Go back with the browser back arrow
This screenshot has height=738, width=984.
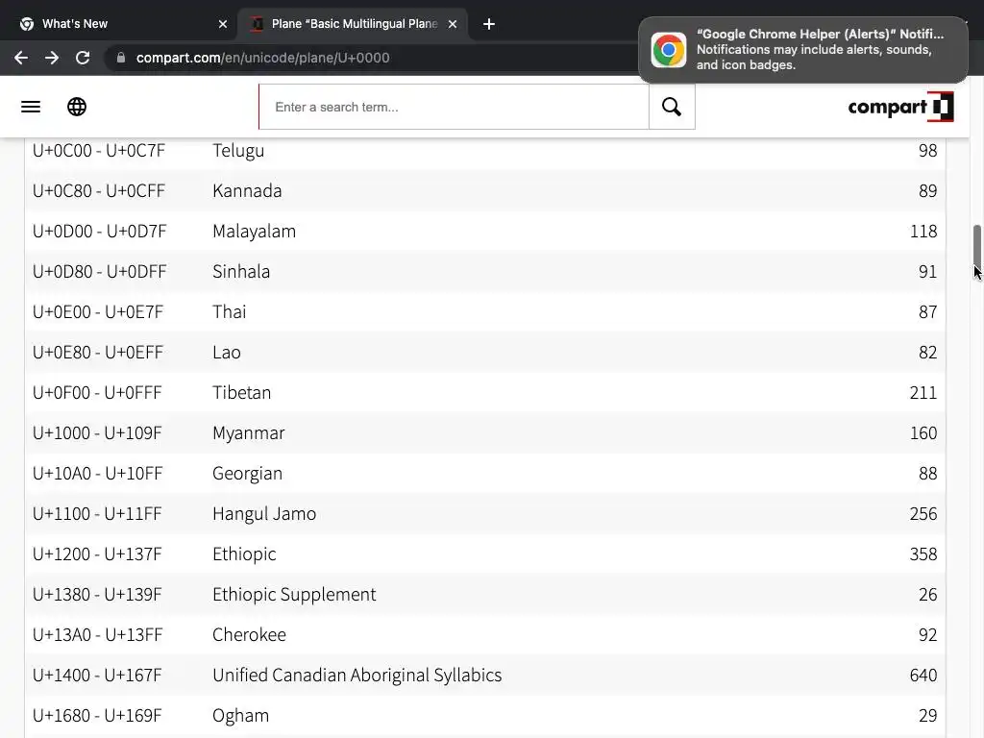21,58
